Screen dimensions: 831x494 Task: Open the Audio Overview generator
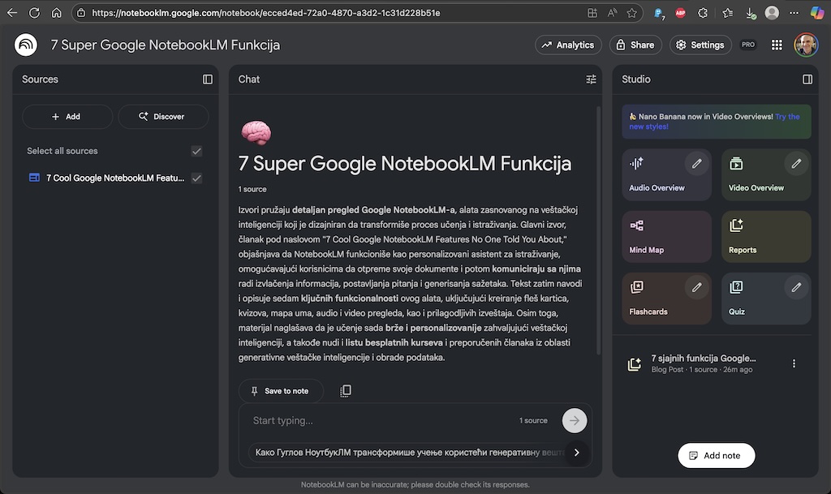point(656,187)
